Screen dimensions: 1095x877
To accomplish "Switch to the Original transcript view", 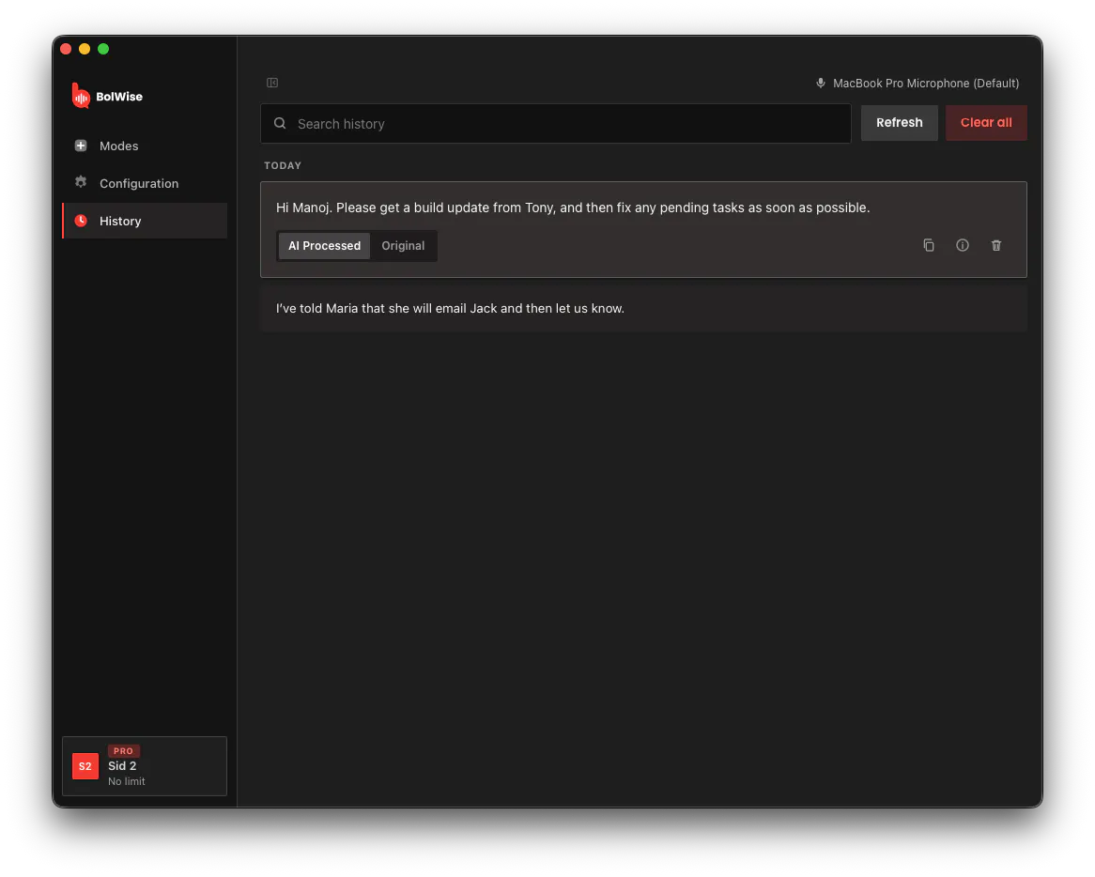I will pos(403,246).
